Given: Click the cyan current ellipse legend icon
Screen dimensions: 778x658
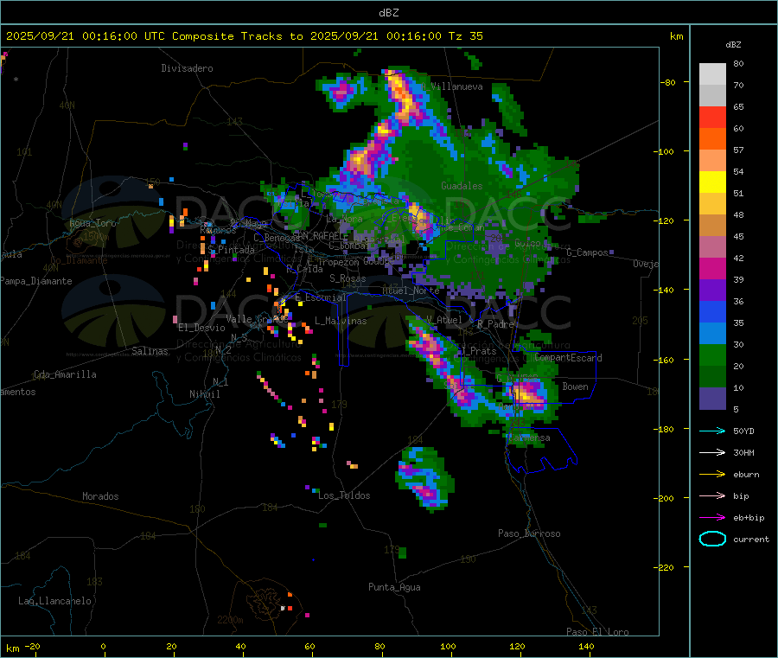Looking at the screenshot, I should [712, 539].
